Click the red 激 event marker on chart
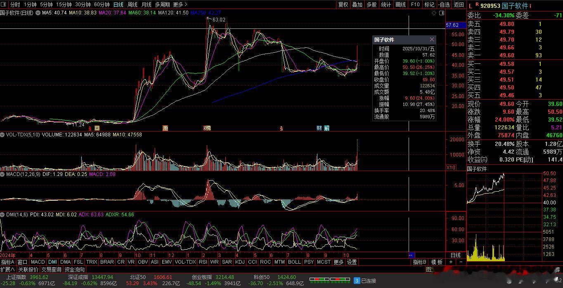563x288 pixels. (166, 128)
